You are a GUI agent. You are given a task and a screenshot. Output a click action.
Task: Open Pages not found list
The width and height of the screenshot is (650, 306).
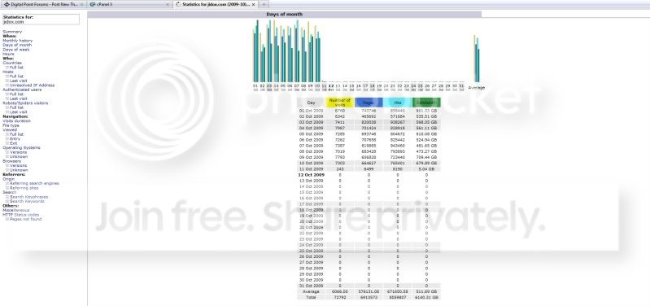tap(25, 219)
